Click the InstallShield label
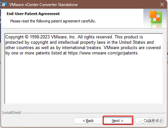This screenshot has width=168, height=128. coord(12,113)
